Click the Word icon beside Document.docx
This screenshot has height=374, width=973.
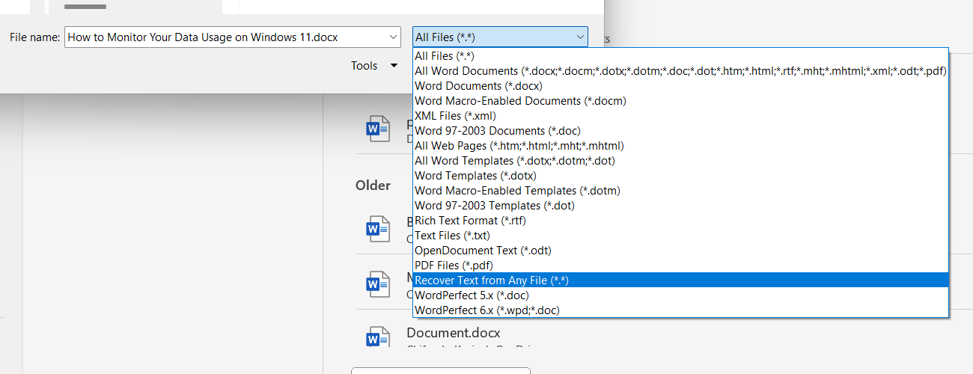tap(378, 338)
